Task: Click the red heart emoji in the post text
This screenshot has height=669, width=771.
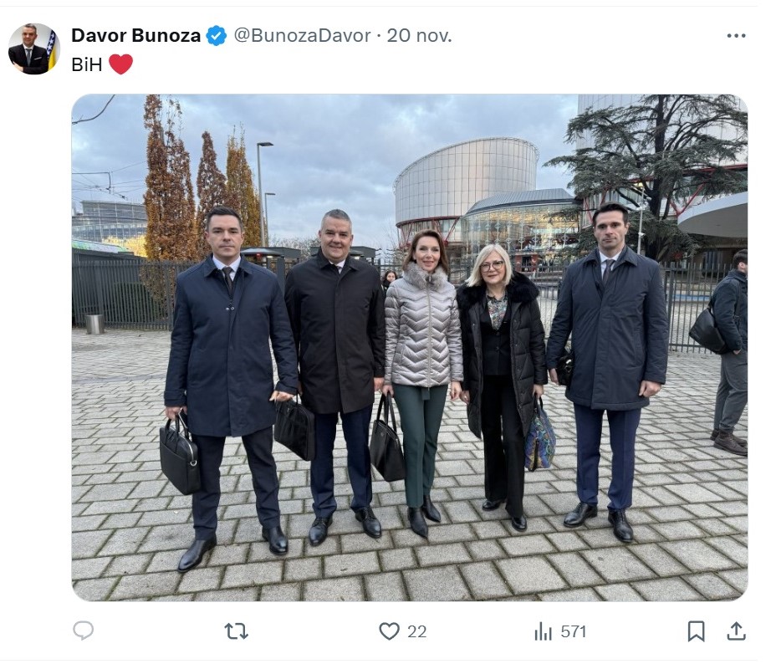Action: pos(120,64)
